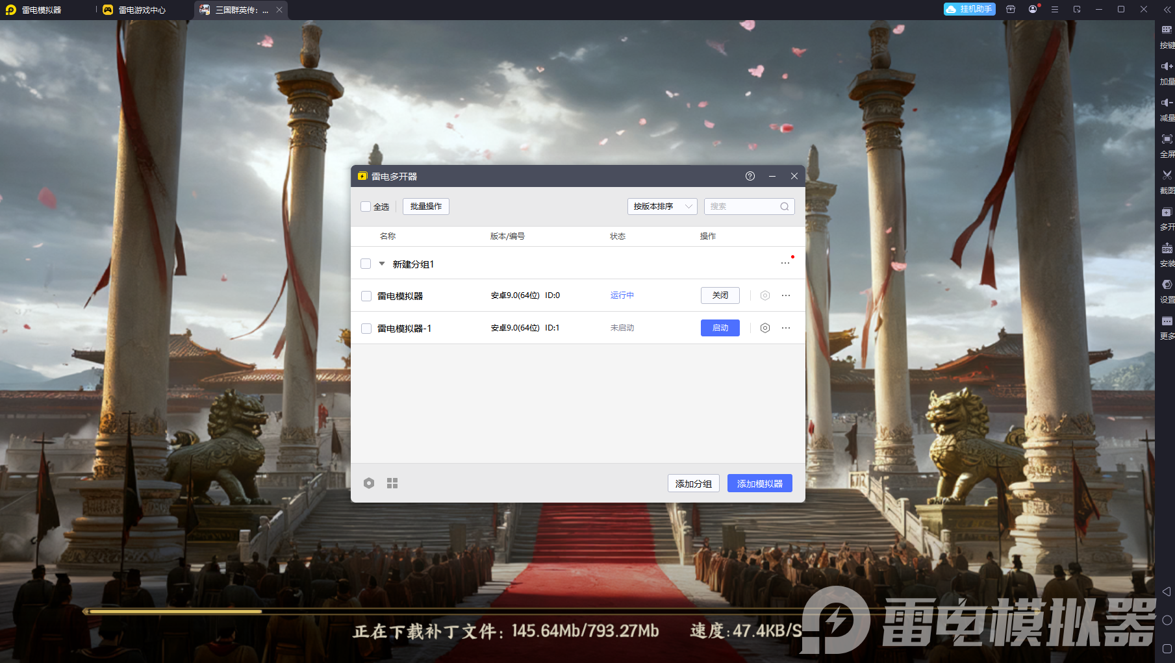This screenshot has height=663, width=1175.
Task: Click the 状态 column header
Action: point(618,236)
